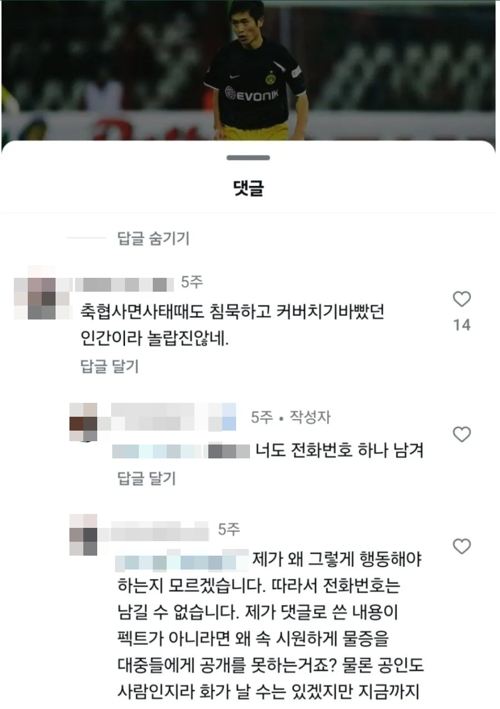Like the author's reply about 전화번호

point(462,435)
